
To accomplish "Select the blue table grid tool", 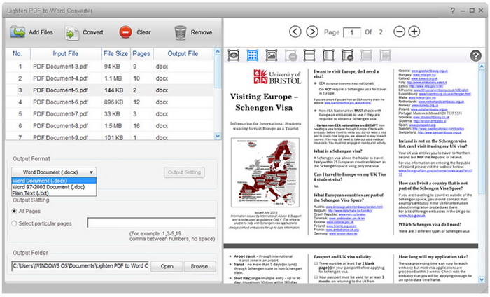I will point(253,55).
